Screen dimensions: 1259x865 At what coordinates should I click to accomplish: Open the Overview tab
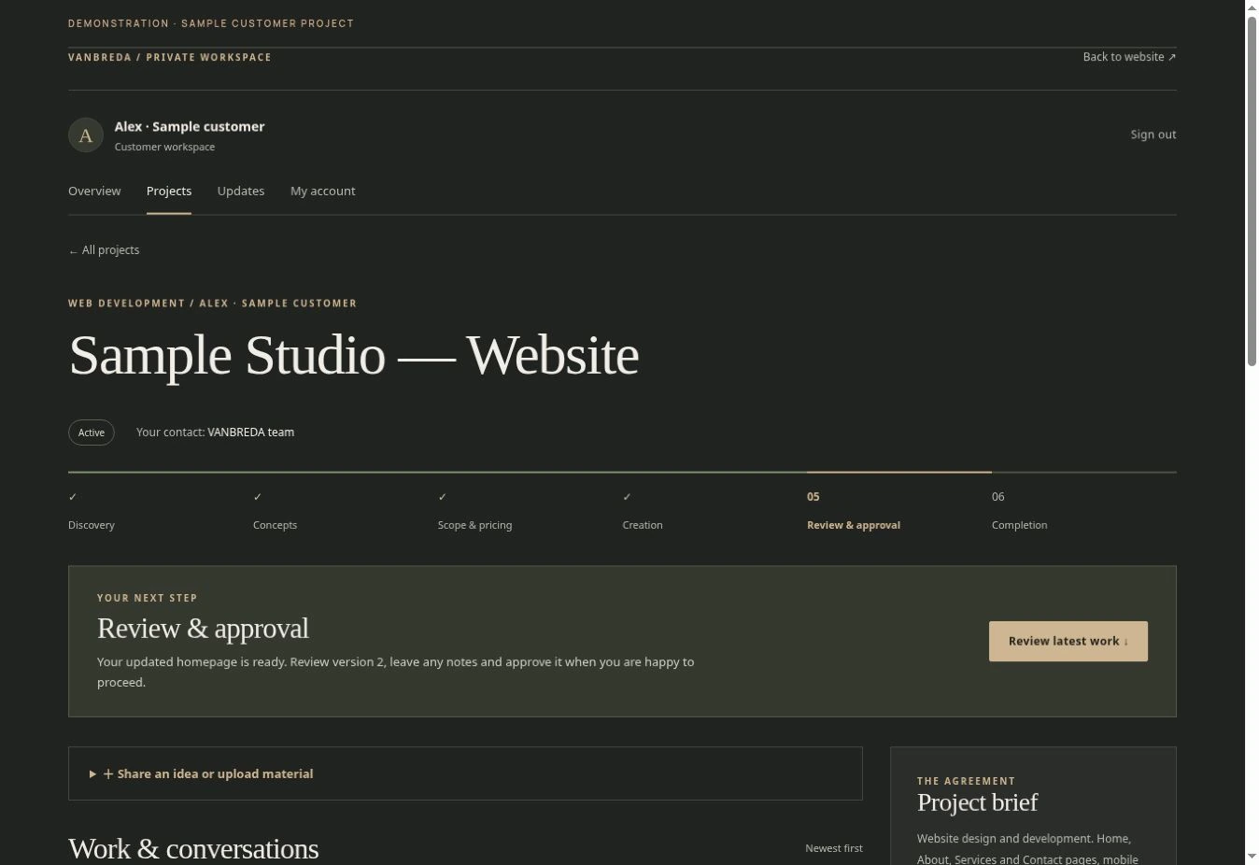point(94,191)
